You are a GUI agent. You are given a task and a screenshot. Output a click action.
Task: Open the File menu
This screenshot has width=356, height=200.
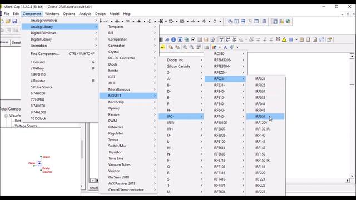point(7,13)
